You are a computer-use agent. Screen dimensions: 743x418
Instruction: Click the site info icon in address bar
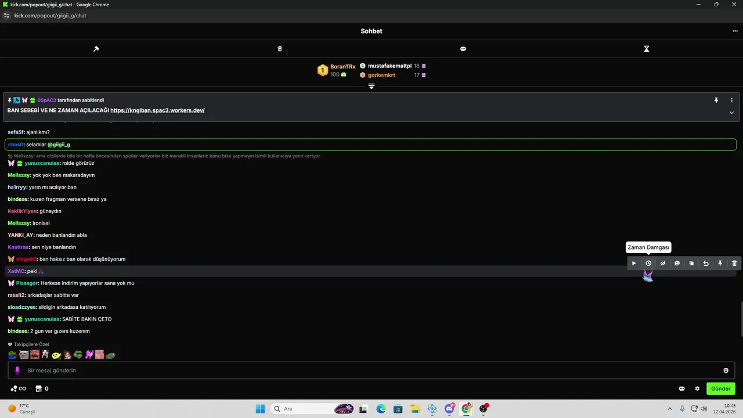pyautogui.click(x=7, y=16)
